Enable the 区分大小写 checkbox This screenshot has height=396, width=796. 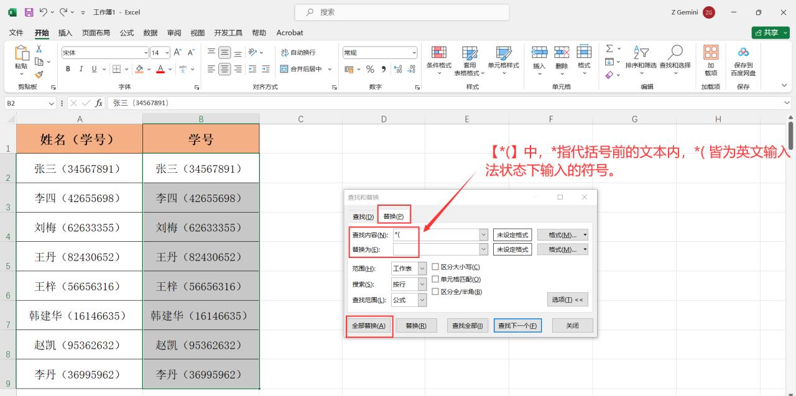point(436,267)
